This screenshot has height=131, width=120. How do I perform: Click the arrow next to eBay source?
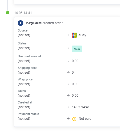(x=68, y=35)
